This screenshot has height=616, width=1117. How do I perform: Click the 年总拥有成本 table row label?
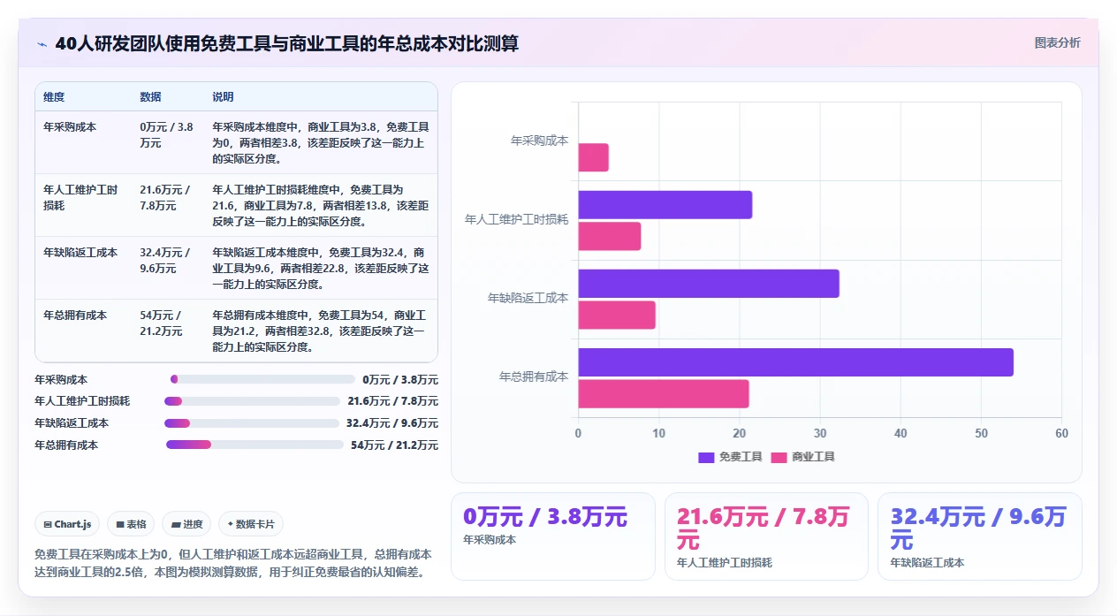click(75, 316)
